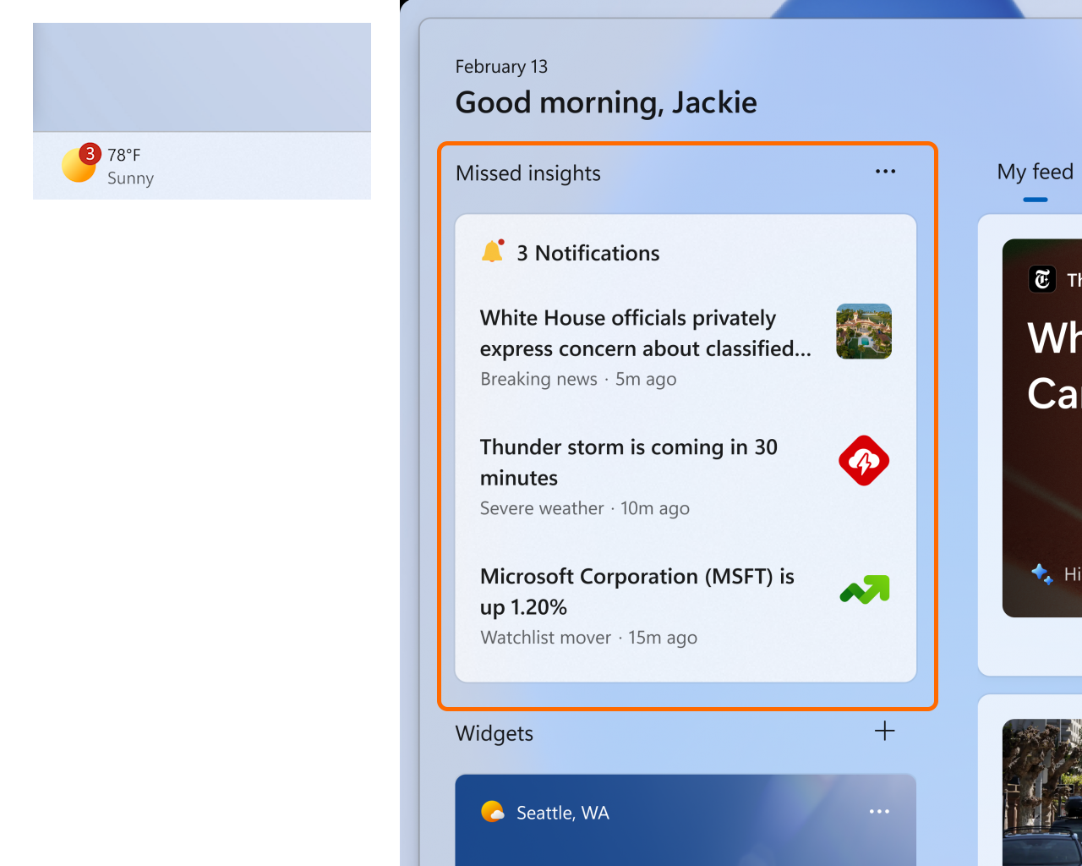This screenshot has width=1082, height=866.
Task: Open the White House news thumbnail
Action: tap(864, 332)
